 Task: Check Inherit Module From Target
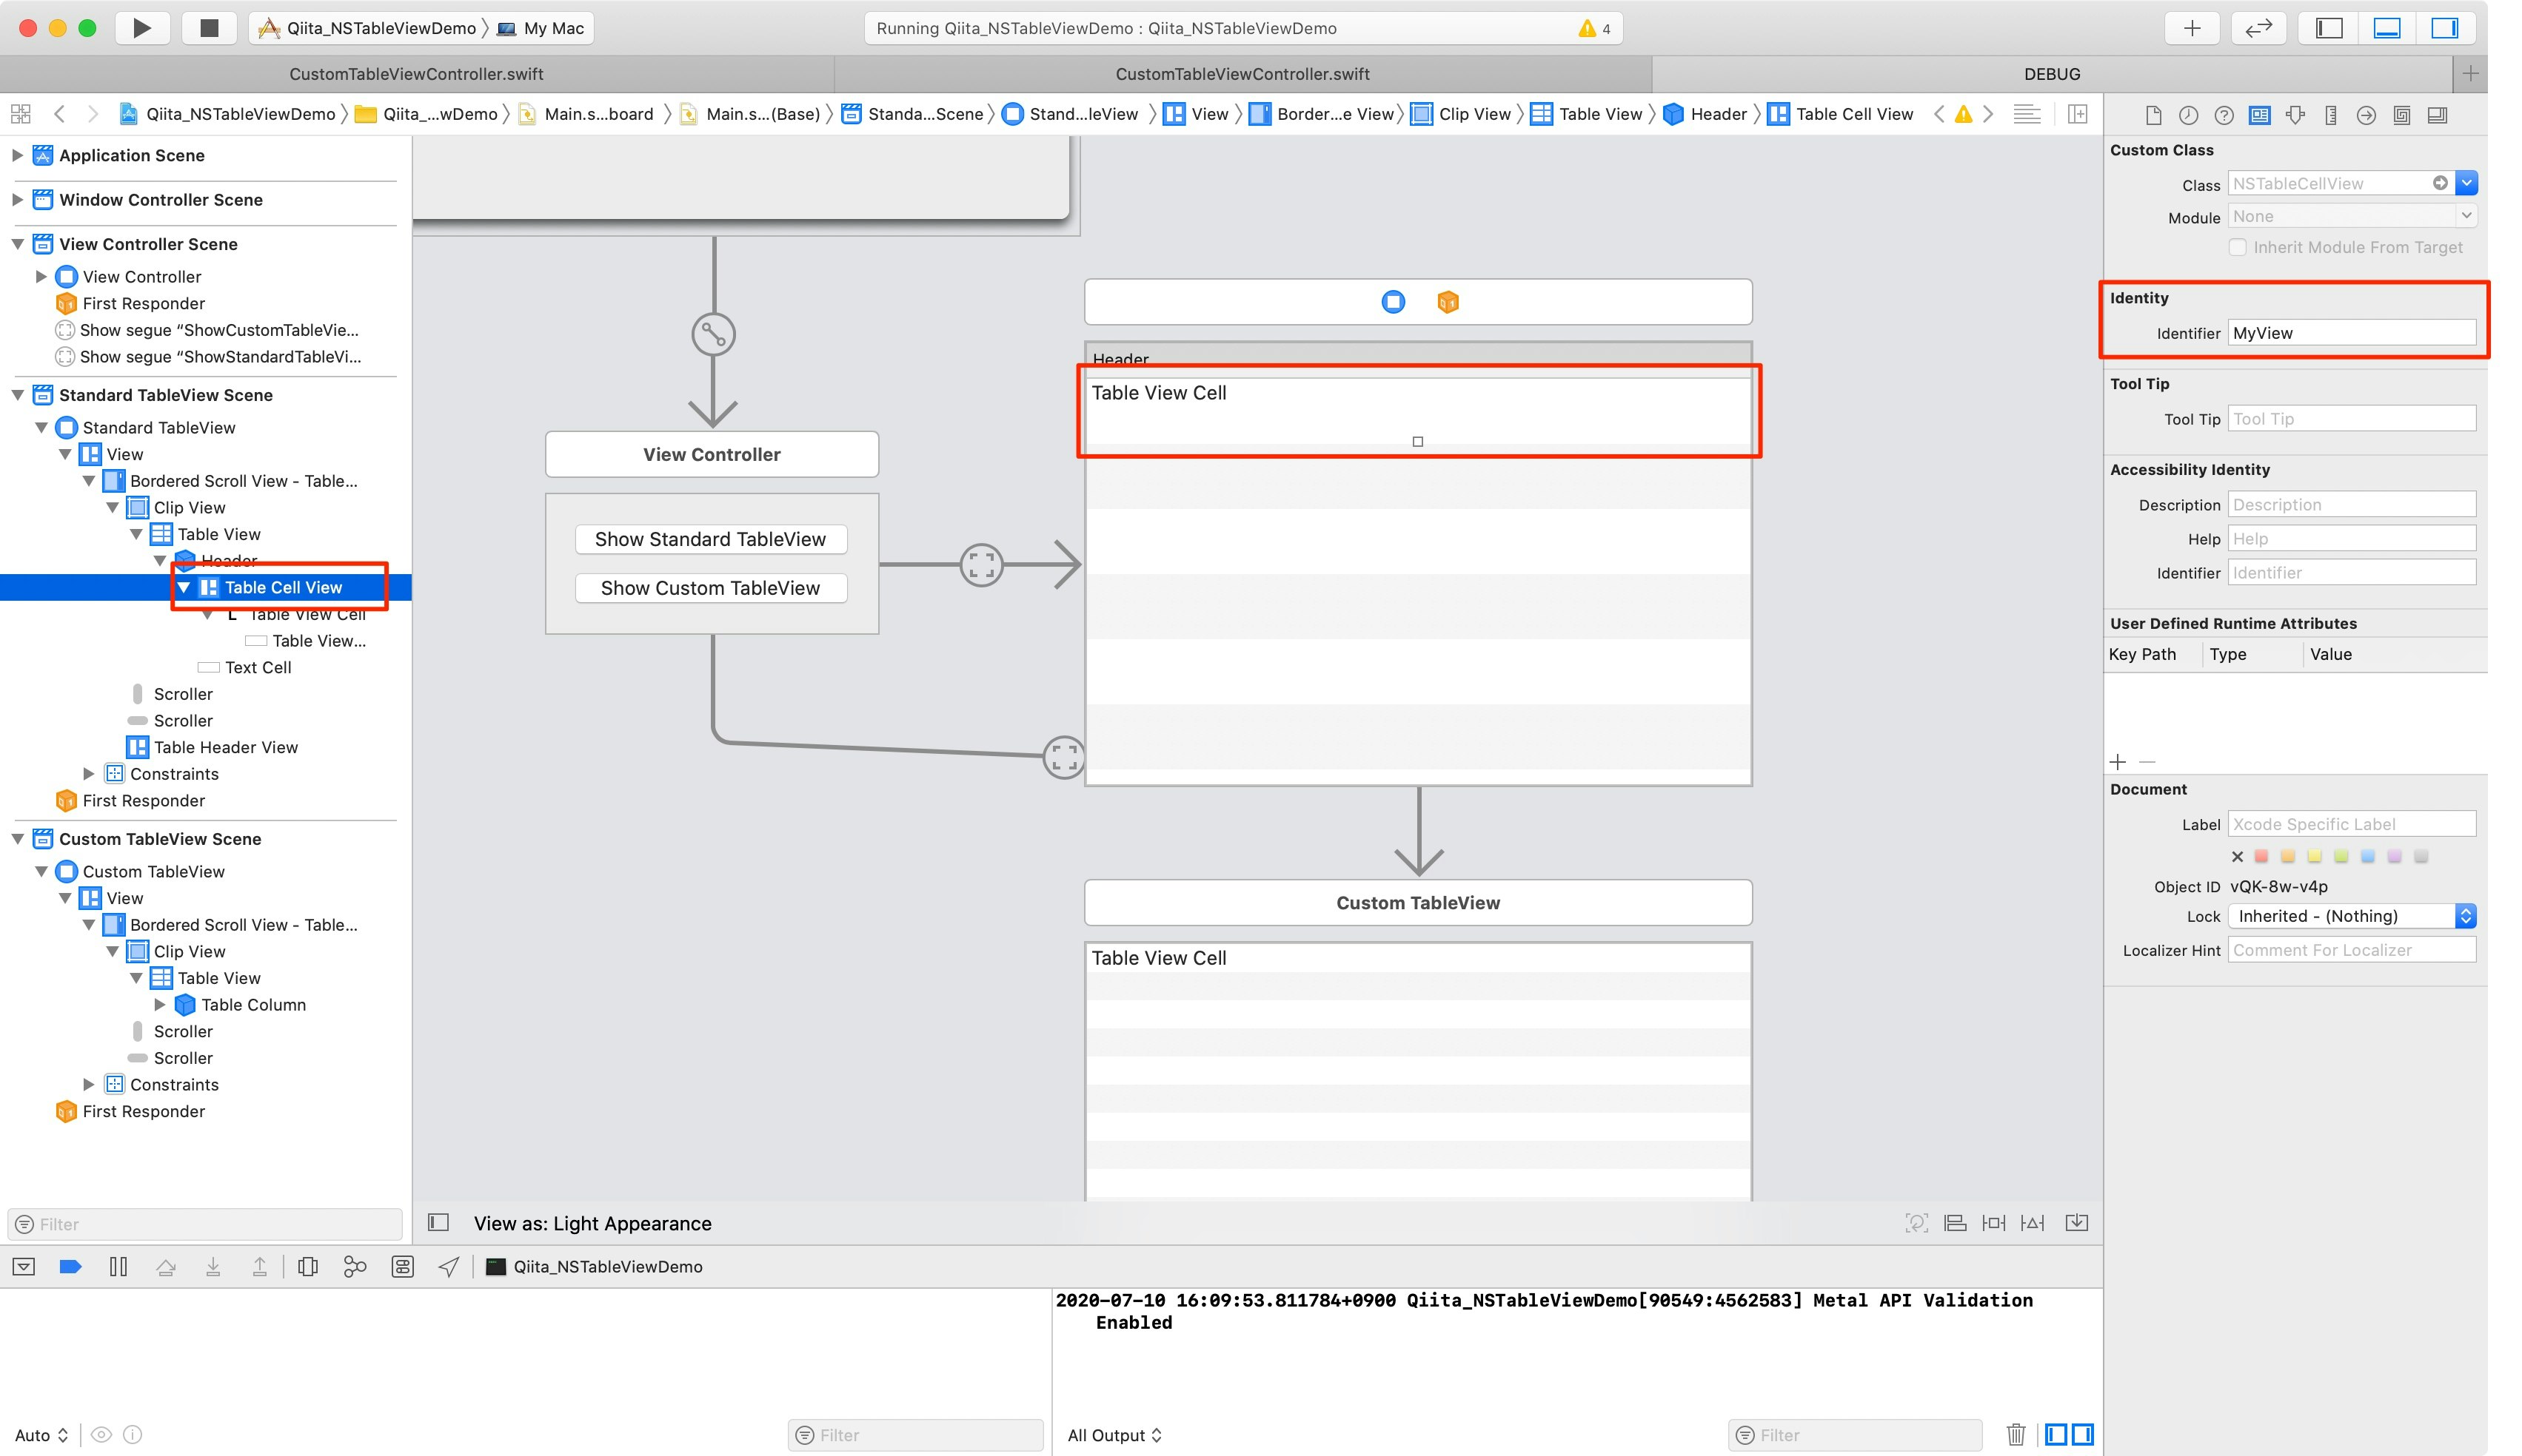[x=2239, y=247]
